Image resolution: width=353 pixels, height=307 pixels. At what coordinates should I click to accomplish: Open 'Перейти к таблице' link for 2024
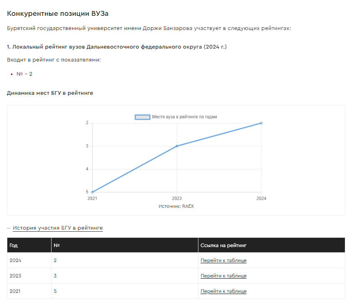pyautogui.click(x=223, y=260)
